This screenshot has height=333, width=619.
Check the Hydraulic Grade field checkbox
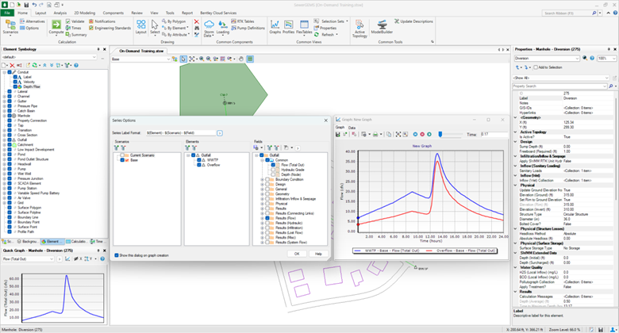pyautogui.click(x=273, y=170)
